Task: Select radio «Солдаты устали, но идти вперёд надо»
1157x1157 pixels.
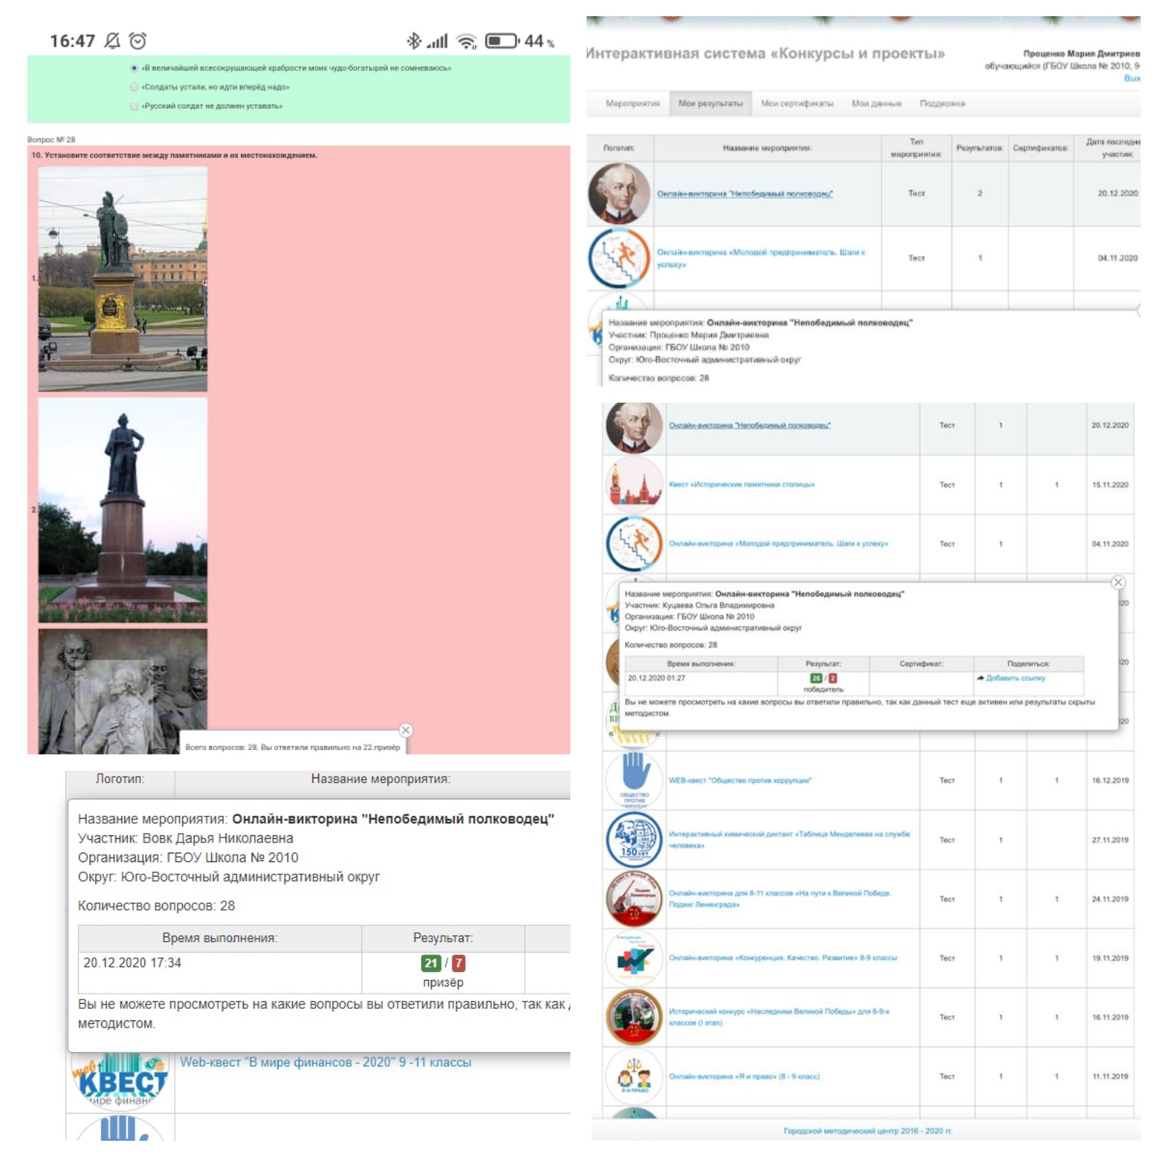Action: coord(134,87)
